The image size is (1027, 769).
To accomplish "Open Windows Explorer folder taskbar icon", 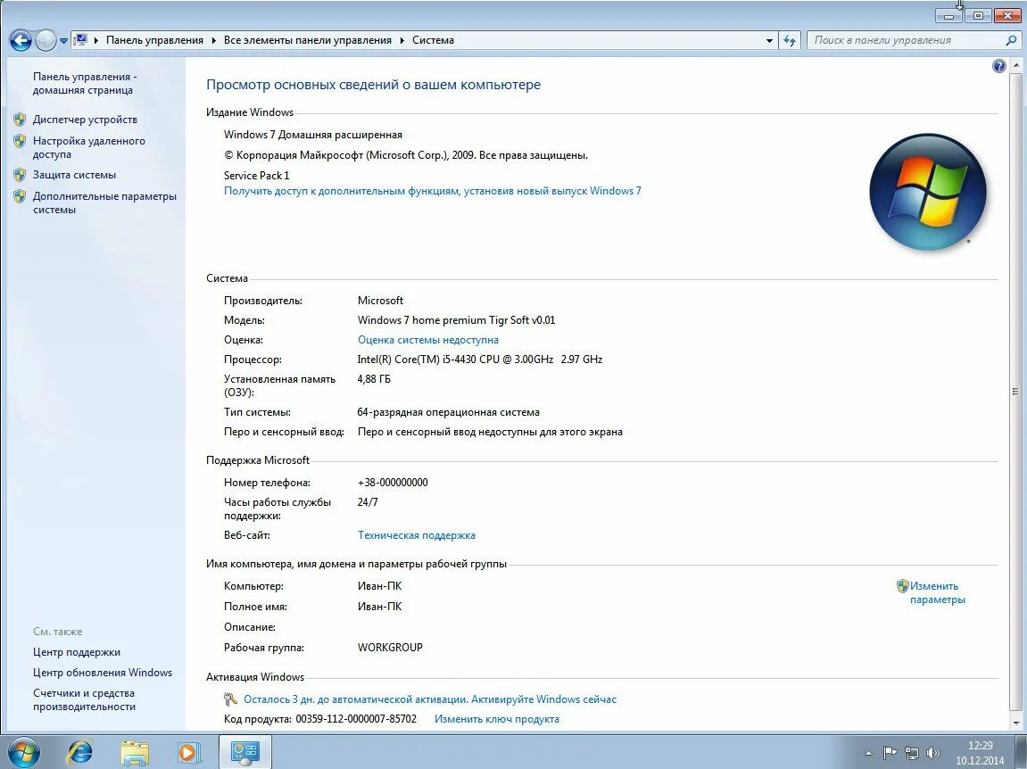I will pyautogui.click(x=135, y=752).
